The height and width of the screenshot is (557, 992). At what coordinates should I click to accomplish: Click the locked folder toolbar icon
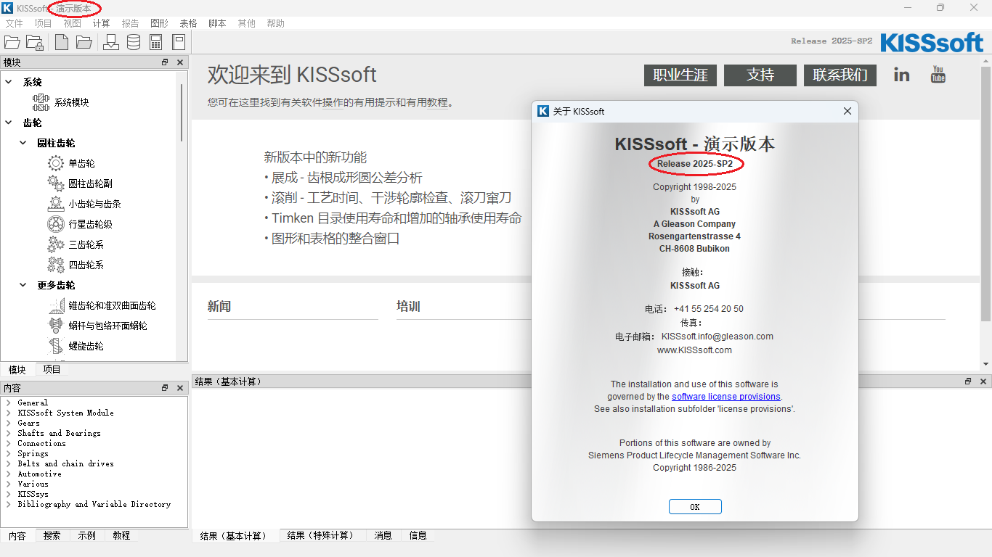pyautogui.click(x=34, y=42)
